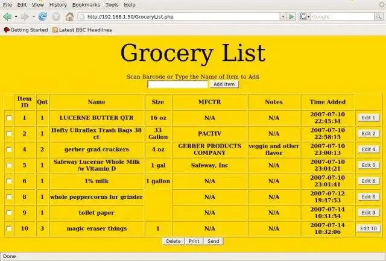386x261 pixels.
Task: Click the Edit 5 button
Action: 369,165
